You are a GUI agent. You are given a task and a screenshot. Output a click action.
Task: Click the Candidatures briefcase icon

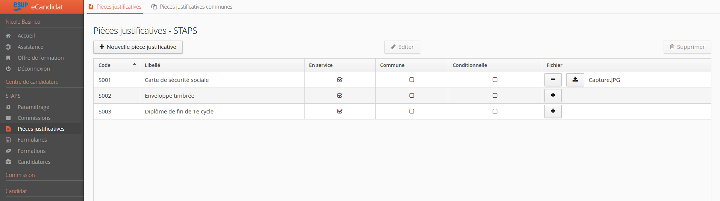point(8,162)
